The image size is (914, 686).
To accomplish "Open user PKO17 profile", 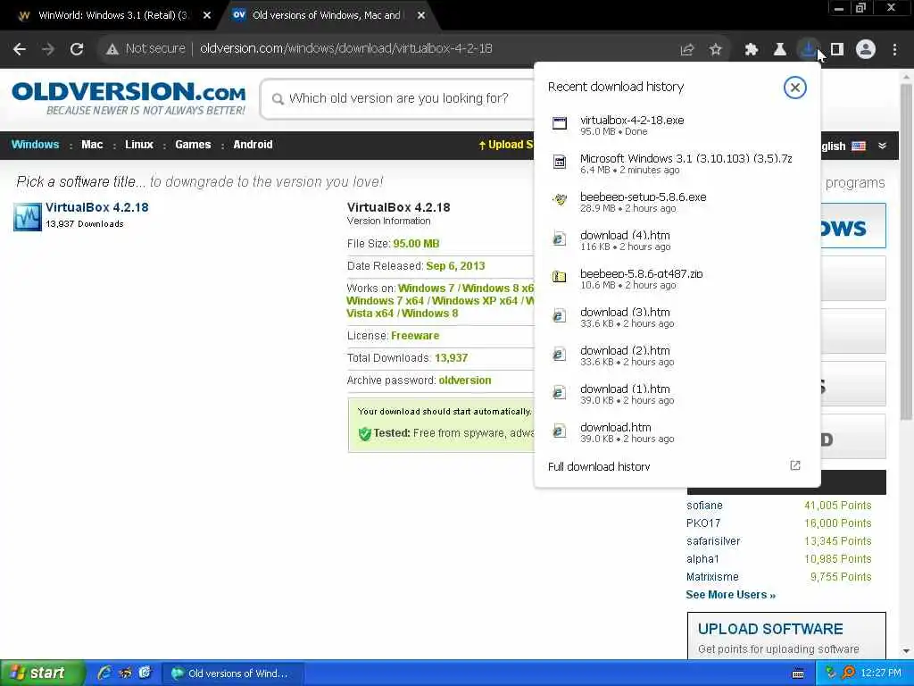I will (x=703, y=523).
